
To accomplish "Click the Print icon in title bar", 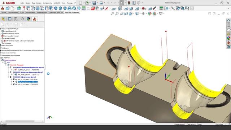I will click(101, 3).
